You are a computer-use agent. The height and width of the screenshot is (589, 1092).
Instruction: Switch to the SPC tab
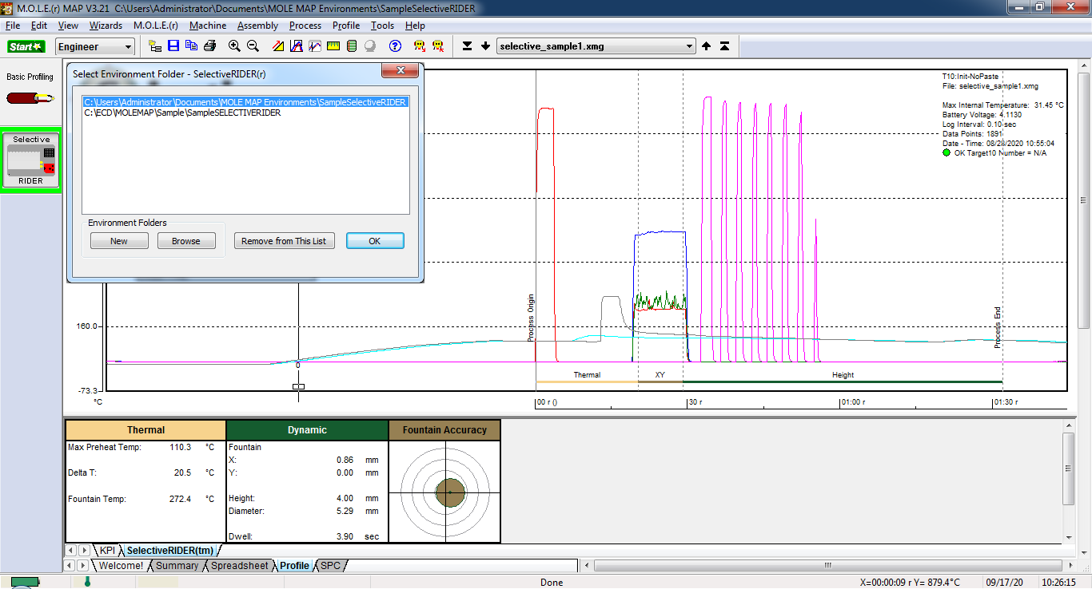tap(330, 566)
